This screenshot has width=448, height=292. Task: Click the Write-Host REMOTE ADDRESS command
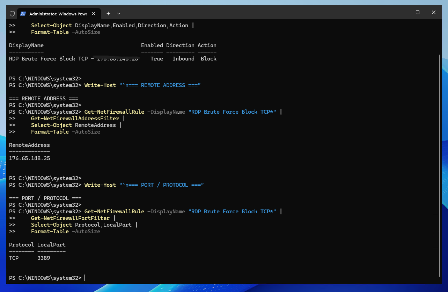click(x=105, y=85)
